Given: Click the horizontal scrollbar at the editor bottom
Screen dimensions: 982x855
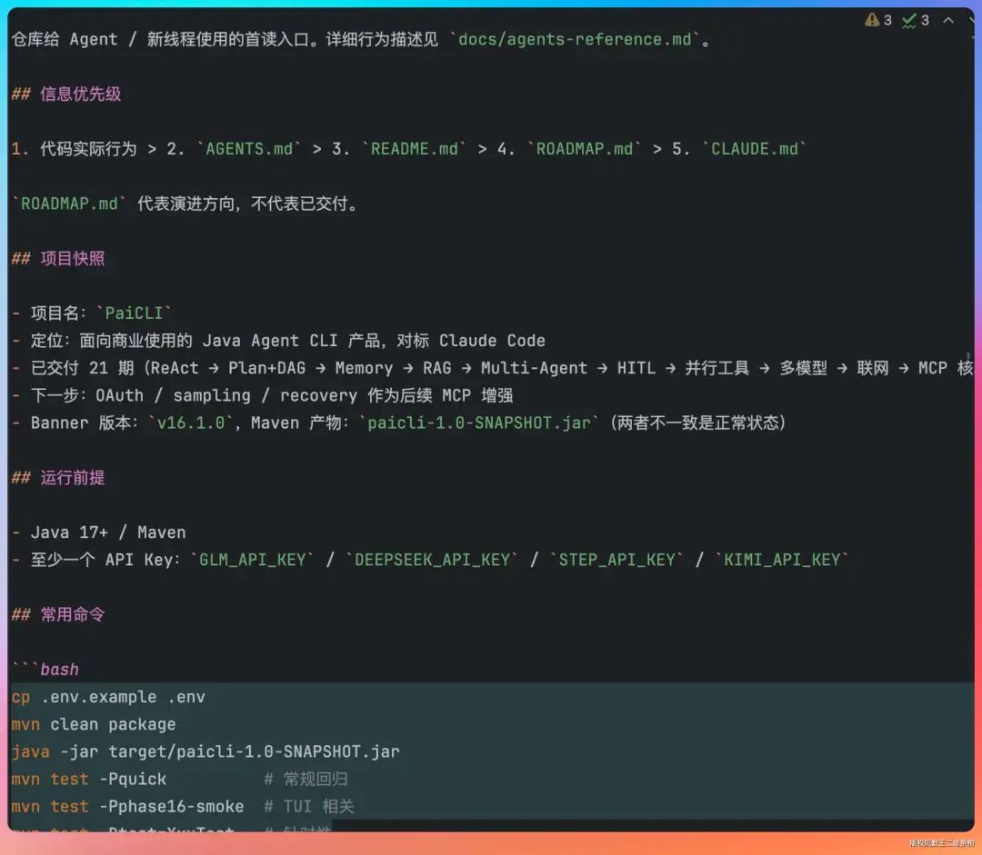Looking at the screenshot, I should pyautogui.click(x=653, y=827).
